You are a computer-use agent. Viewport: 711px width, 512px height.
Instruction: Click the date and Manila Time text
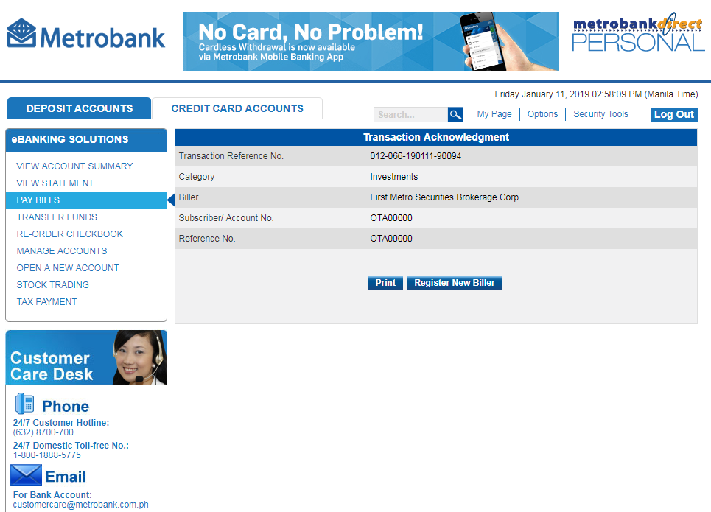tap(596, 94)
